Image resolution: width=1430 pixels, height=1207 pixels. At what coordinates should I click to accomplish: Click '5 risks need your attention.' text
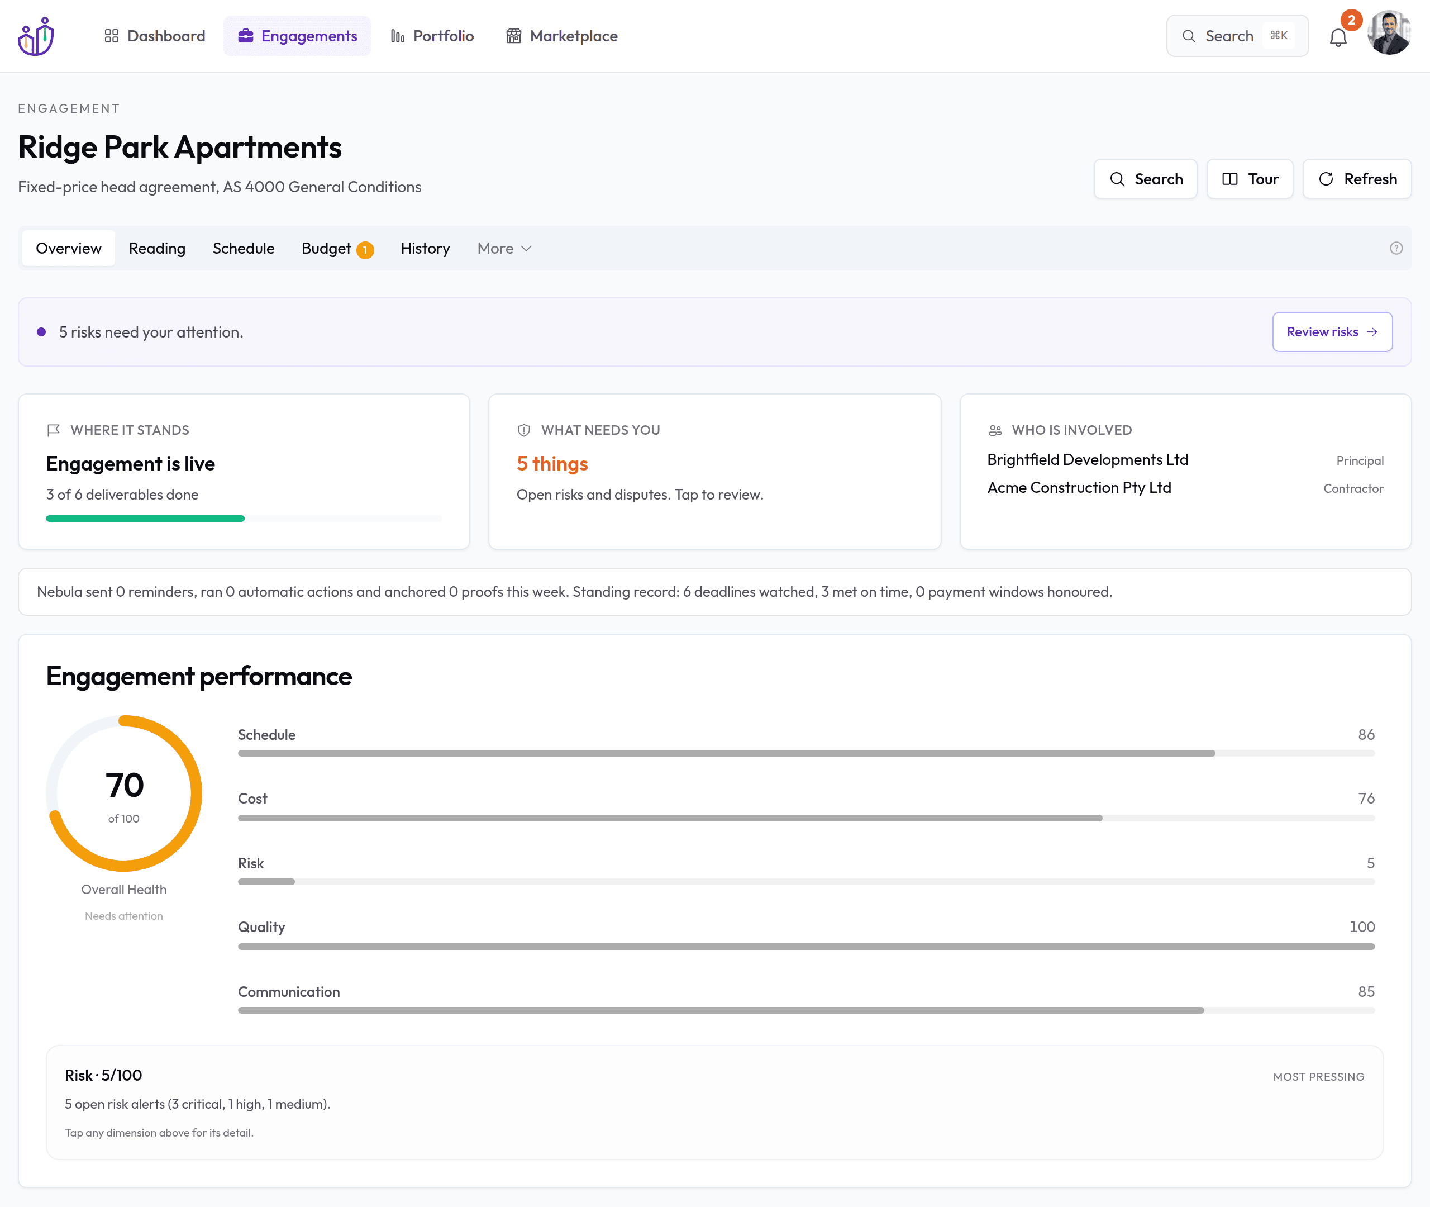[x=151, y=332]
